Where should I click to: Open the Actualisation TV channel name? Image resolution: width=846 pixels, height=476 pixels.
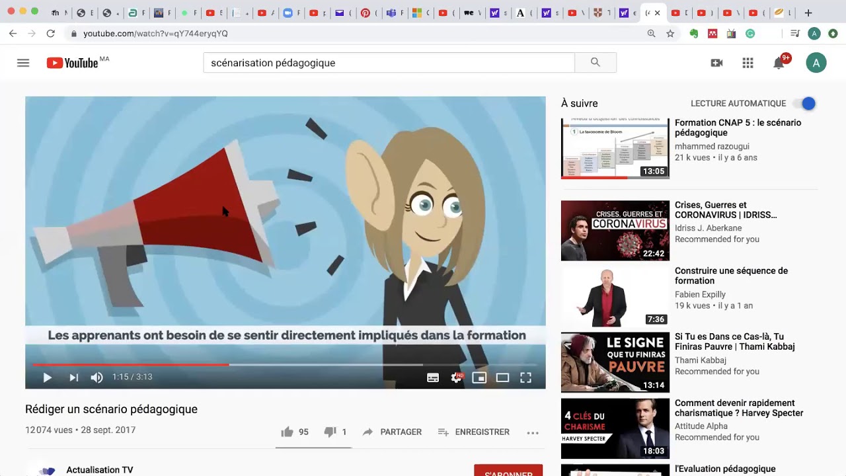tap(100, 470)
